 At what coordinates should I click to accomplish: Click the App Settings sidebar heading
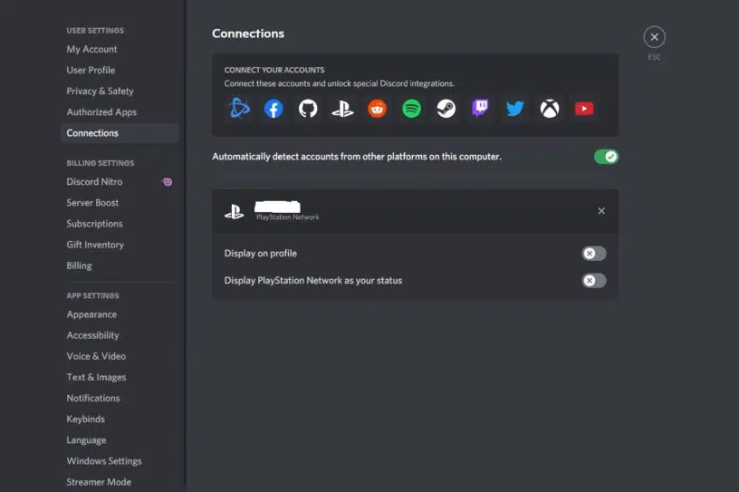click(x=93, y=295)
